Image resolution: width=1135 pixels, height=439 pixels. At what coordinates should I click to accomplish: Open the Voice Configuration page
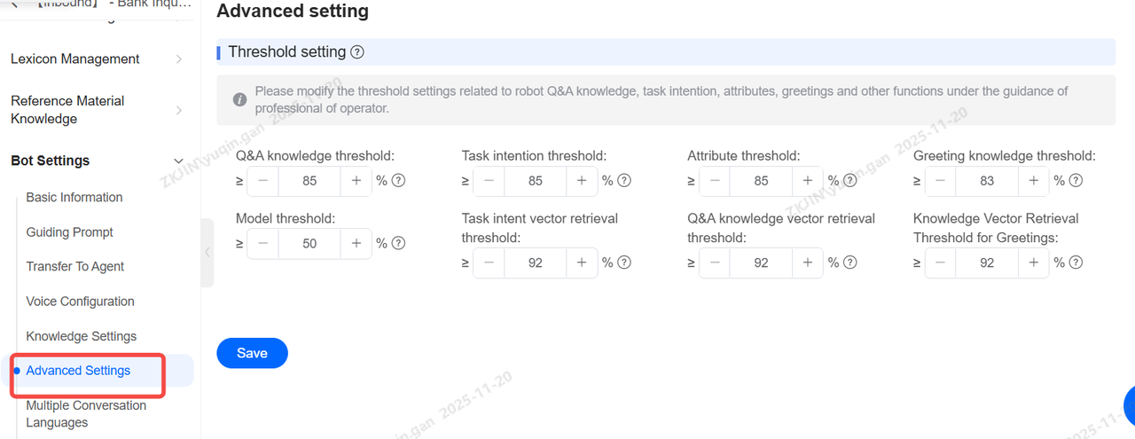[80, 302]
